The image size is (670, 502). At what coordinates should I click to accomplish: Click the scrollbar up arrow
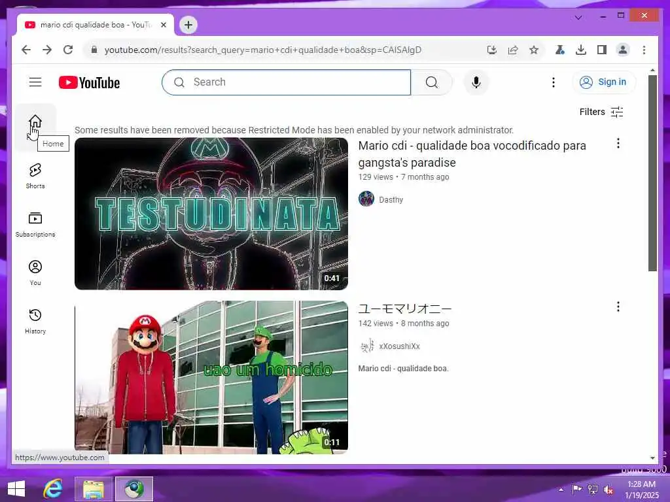[652, 70]
